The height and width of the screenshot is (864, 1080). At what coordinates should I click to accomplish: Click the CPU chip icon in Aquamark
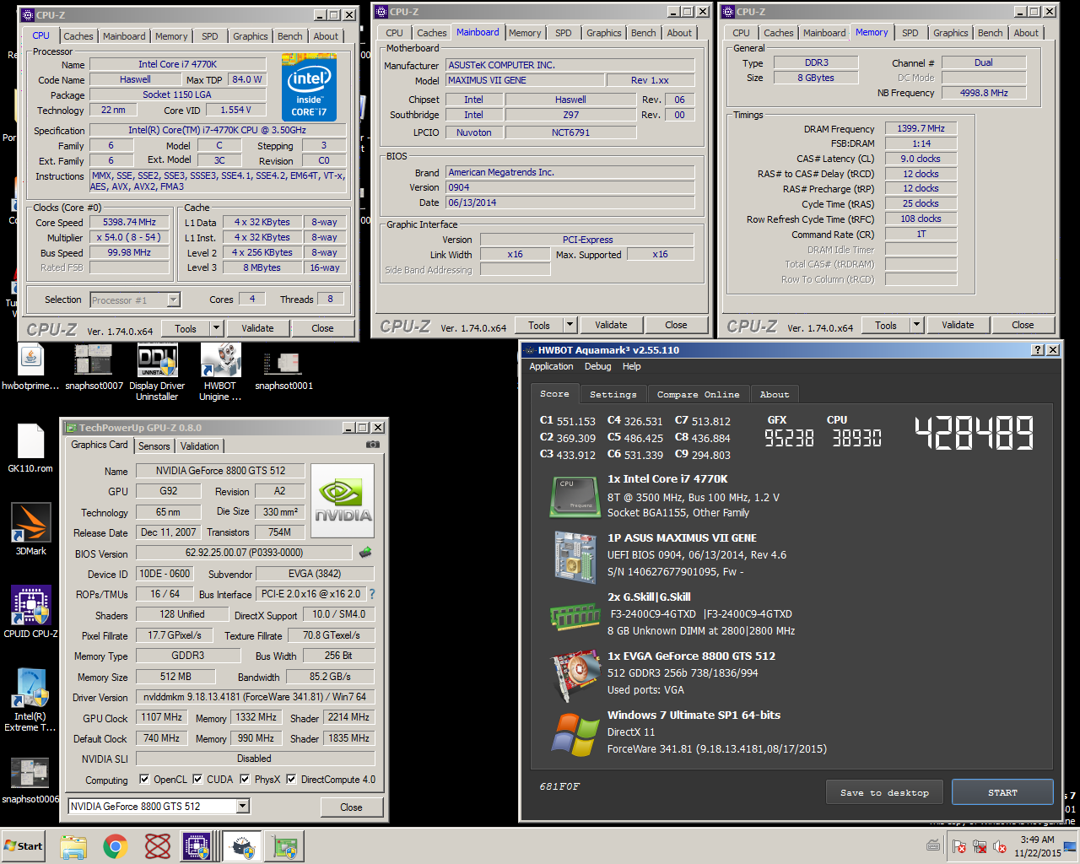click(x=575, y=497)
